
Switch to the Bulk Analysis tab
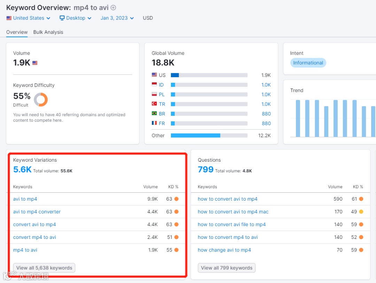(48, 32)
